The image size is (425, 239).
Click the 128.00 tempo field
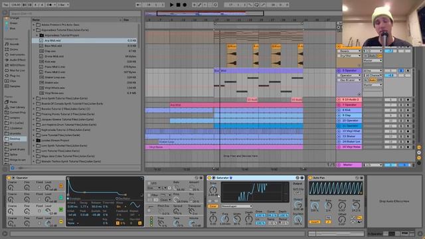(x=16, y=5)
